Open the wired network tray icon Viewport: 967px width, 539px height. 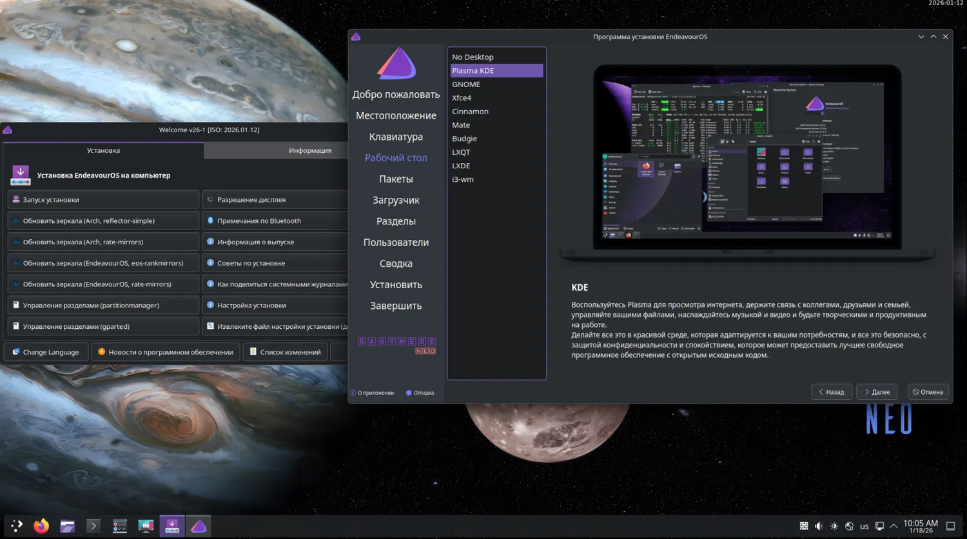pos(879,526)
